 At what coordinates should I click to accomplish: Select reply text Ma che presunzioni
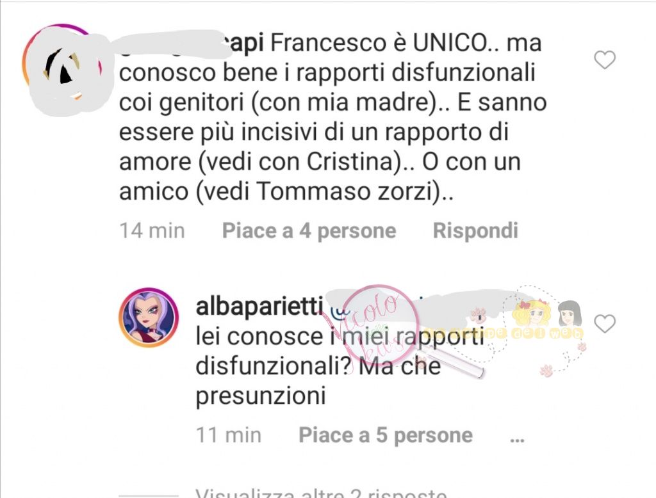(x=318, y=380)
